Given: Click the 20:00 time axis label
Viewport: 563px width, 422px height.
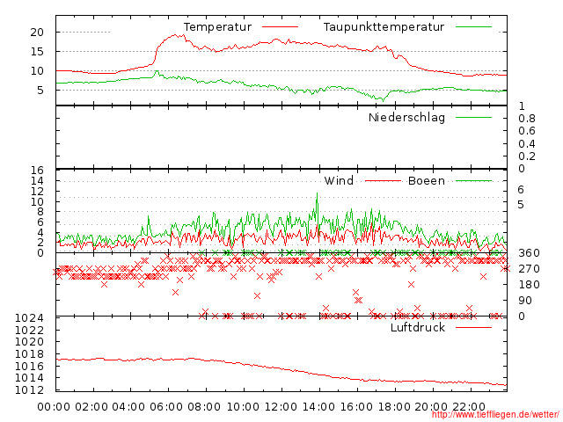Looking at the screenshot, I should coord(431,407).
